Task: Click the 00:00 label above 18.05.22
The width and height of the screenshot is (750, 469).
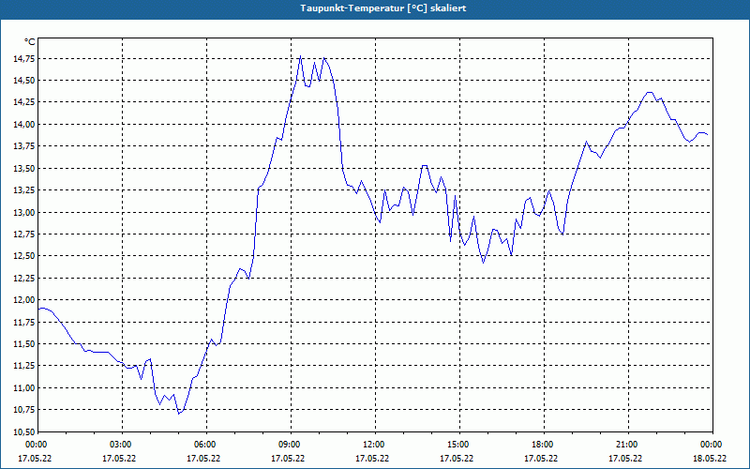Action: pyautogui.click(x=712, y=445)
